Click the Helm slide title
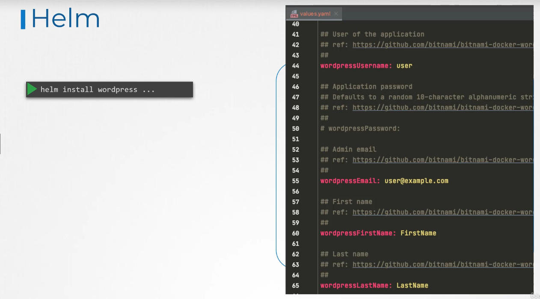The height and width of the screenshot is (299, 540). 65,19
